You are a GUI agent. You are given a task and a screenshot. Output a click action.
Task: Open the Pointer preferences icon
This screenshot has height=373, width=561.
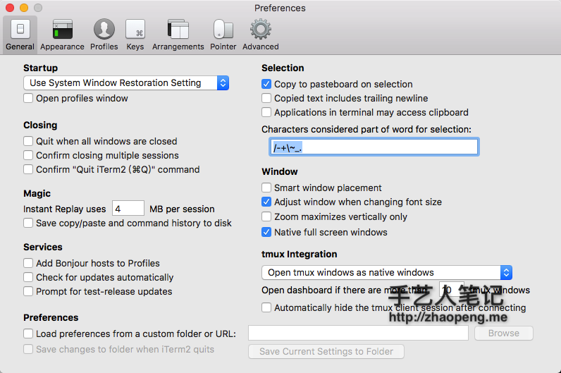pyautogui.click(x=223, y=30)
